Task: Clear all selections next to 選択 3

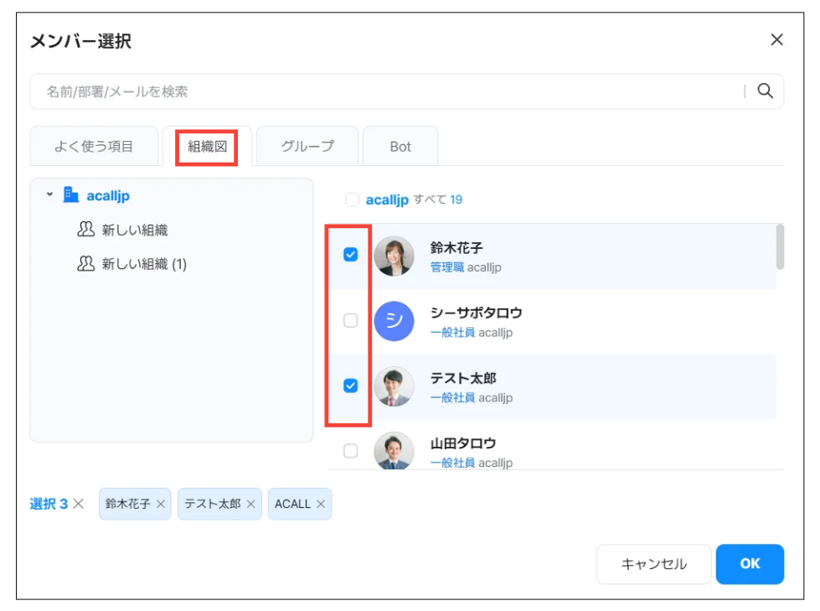Action: (x=78, y=504)
